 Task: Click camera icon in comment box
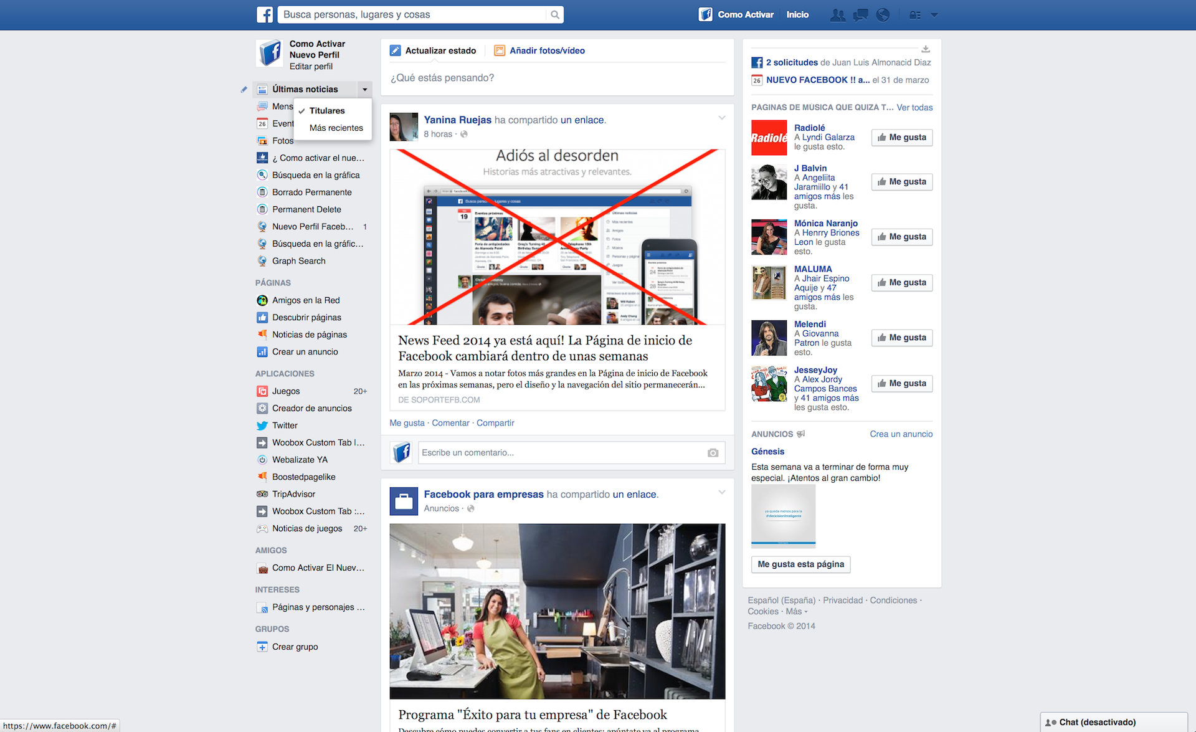click(713, 453)
